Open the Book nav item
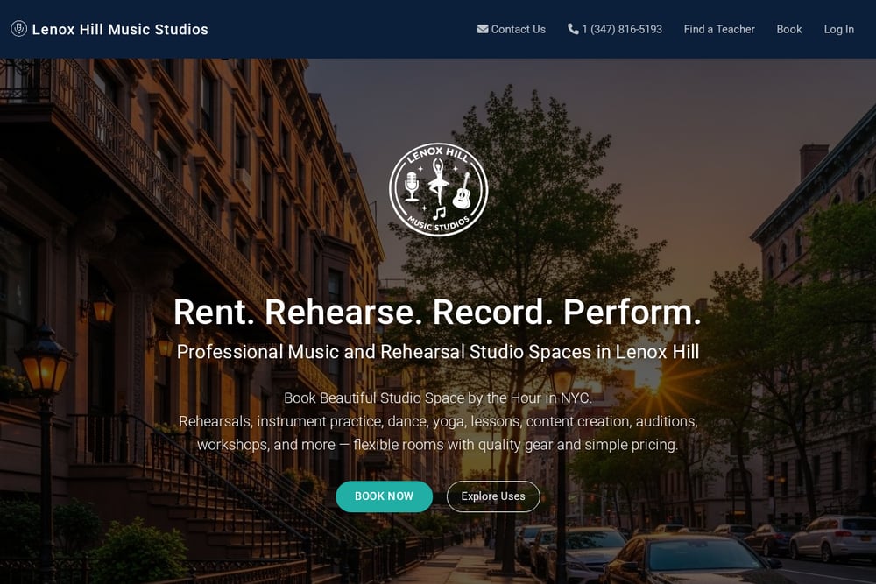 click(x=789, y=29)
